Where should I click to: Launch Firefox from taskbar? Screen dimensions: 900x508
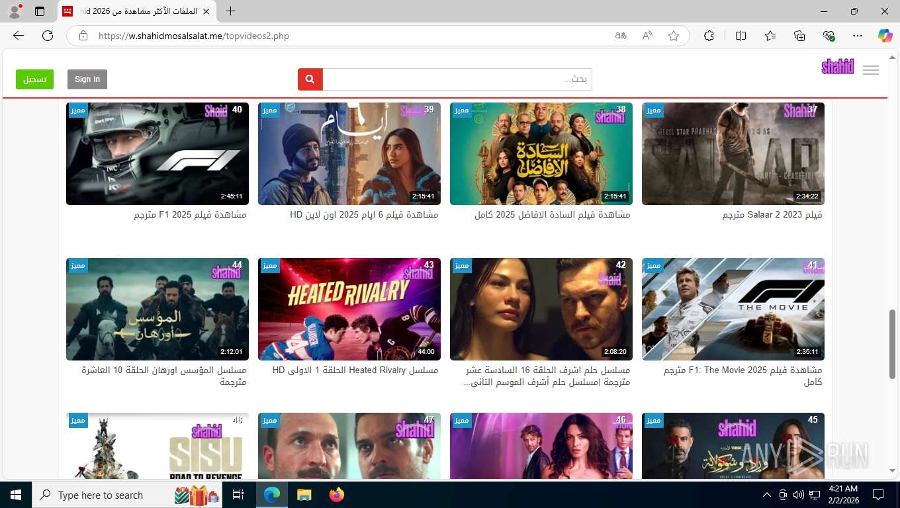[x=337, y=495]
